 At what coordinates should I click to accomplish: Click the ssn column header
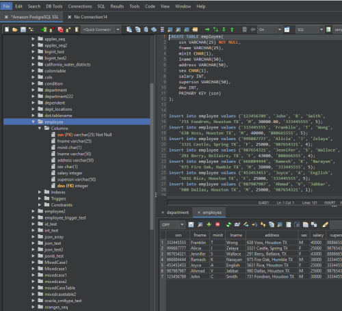[x=178, y=235]
